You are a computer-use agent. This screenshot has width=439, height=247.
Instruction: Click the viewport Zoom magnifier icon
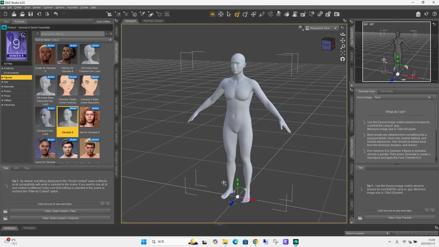(x=343, y=47)
